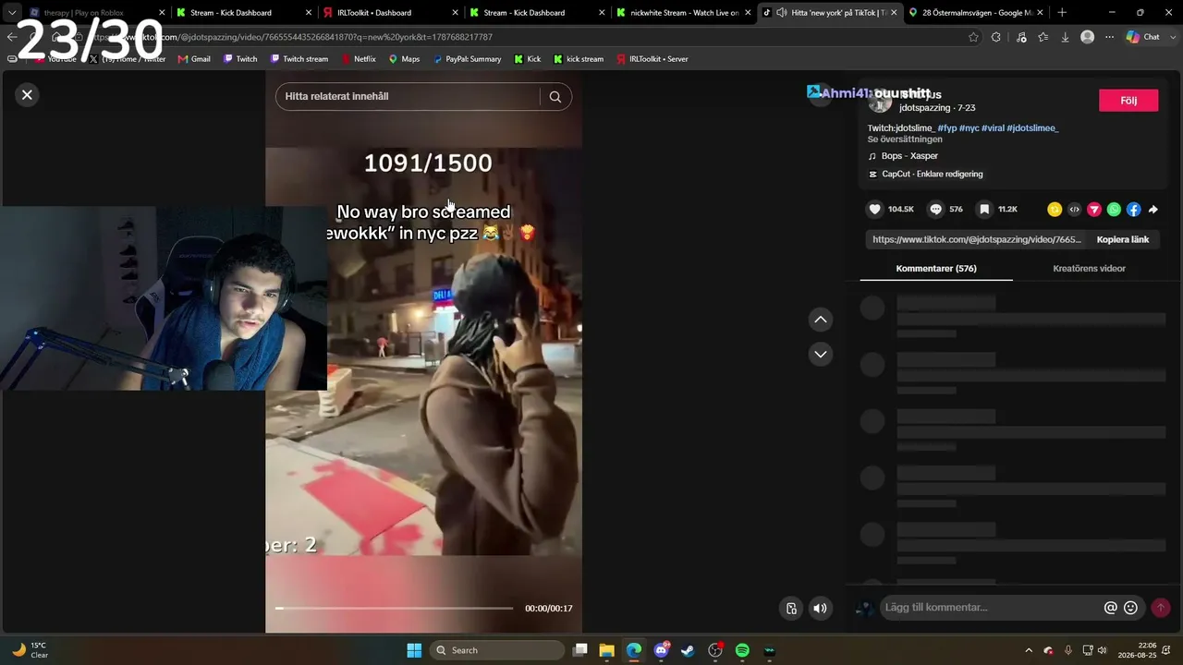The width and height of the screenshot is (1183, 665).
Task: Open the #jdotslimee_ hashtag
Action: [x=1032, y=128]
